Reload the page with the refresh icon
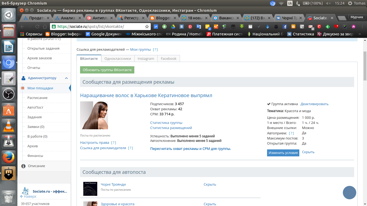 coord(37,27)
